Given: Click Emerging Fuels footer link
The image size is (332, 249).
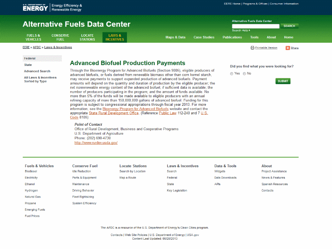Looking at the screenshot, I should coord(35,210).
